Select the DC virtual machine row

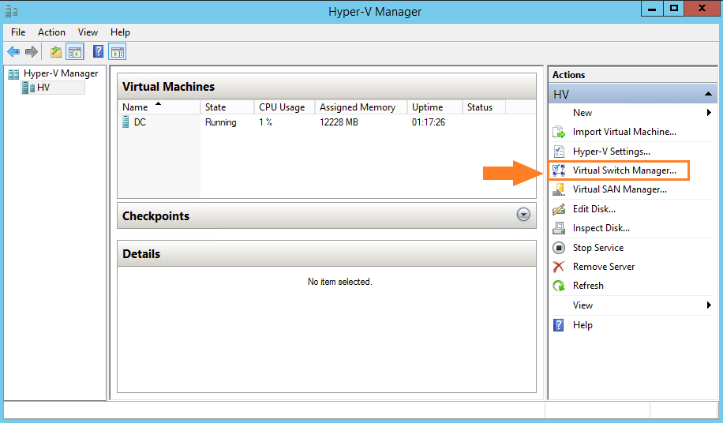327,122
